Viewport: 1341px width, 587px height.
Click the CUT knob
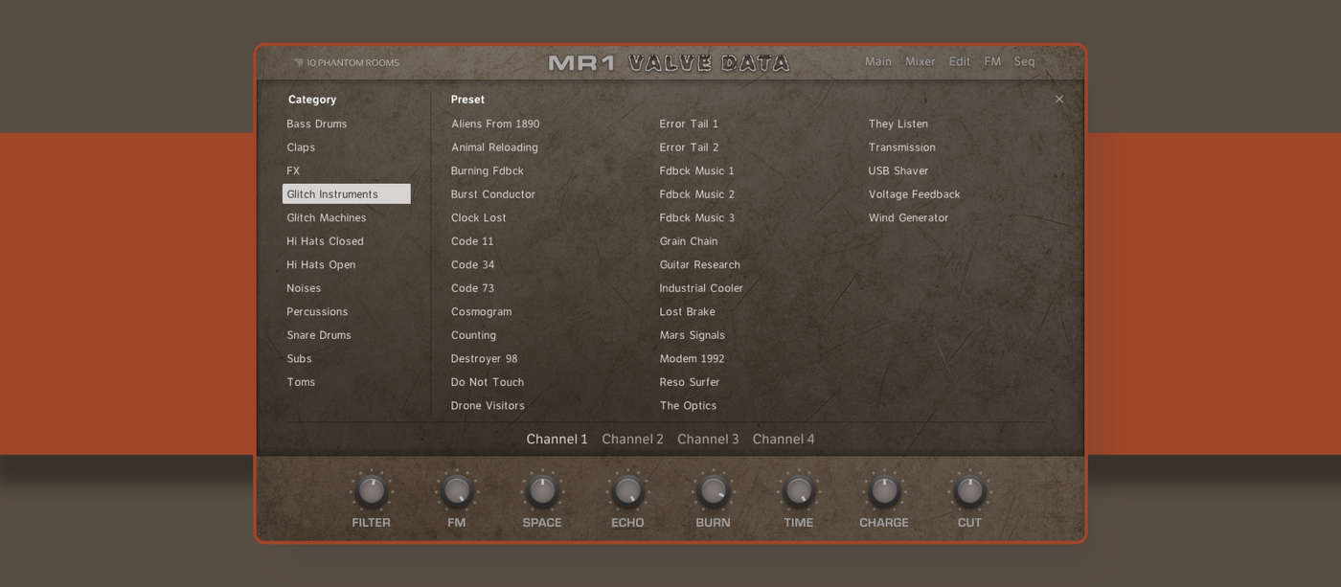(x=969, y=491)
